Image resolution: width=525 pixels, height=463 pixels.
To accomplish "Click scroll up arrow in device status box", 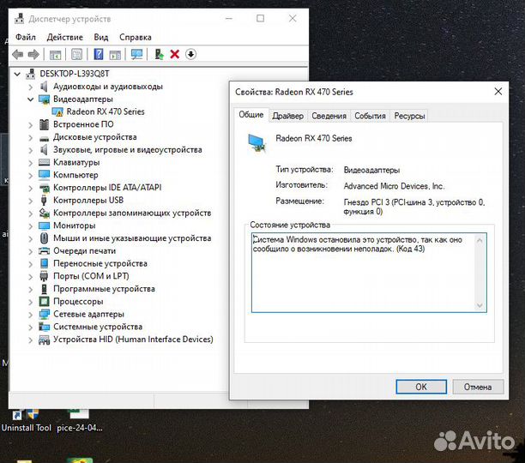I will click(480, 241).
